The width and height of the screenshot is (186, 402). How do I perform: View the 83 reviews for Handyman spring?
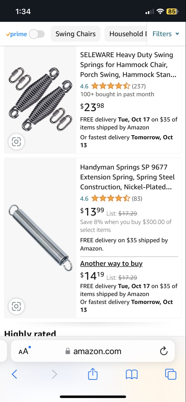(x=137, y=198)
